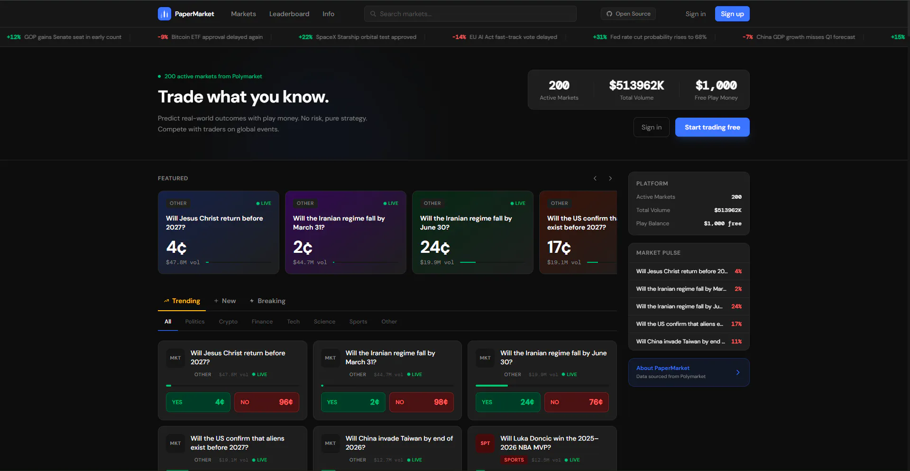This screenshot has width=910, height=471.
Task: Buy YES at 4¢ on Jesus Christ market
Action: (x=198, y=402)
